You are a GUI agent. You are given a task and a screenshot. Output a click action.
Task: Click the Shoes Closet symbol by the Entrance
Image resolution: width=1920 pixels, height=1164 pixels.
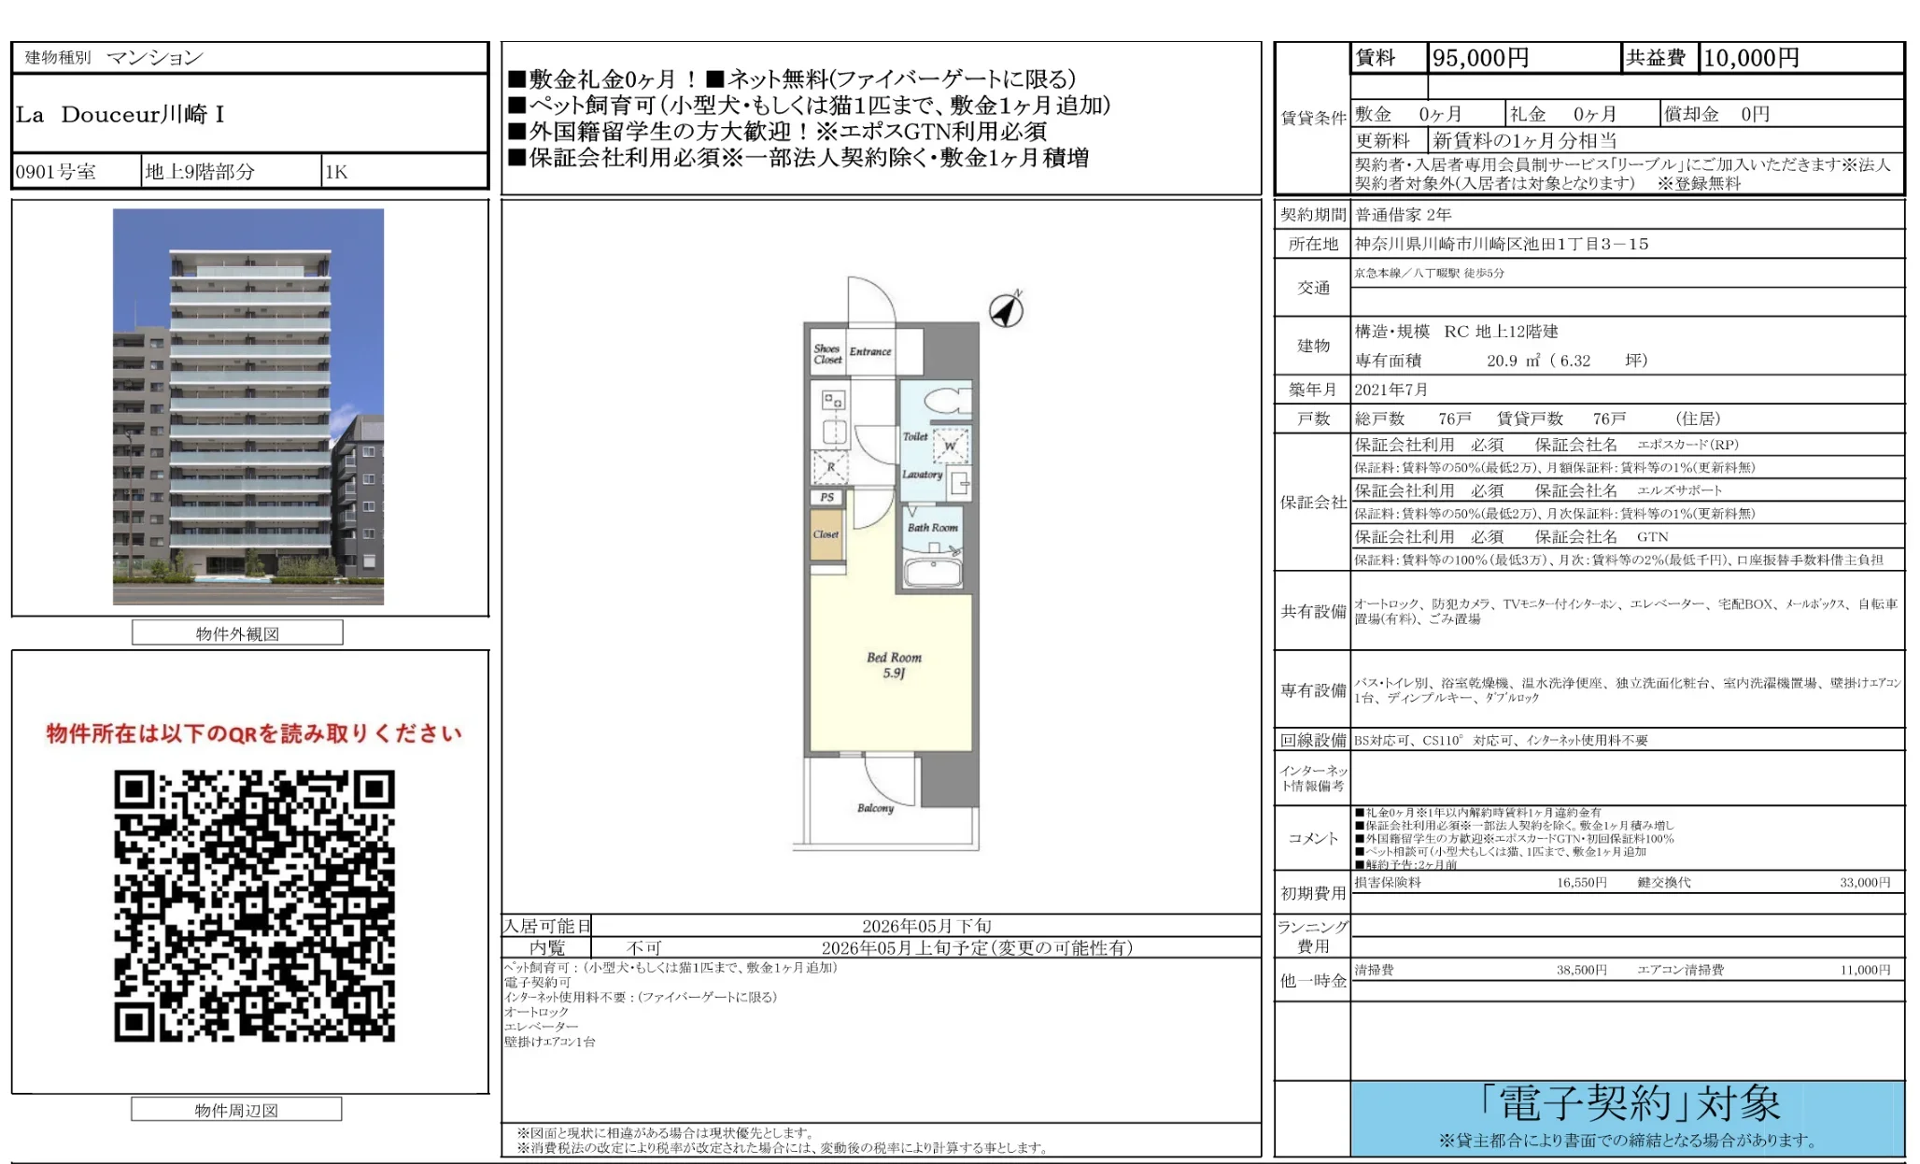point(827,354)
